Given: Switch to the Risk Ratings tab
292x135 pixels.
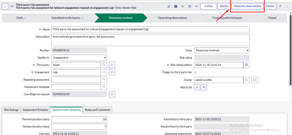Looking at the screenshot, I should tap(11, 110).
